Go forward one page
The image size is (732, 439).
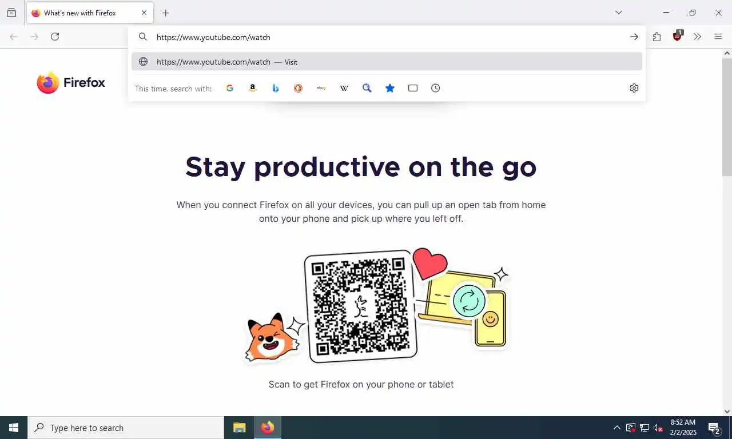pyautogui.click(x=34, y=37)
